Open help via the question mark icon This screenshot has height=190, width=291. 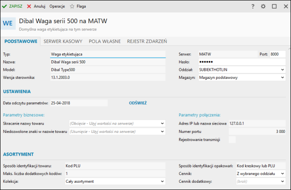(x=253, y=6)
